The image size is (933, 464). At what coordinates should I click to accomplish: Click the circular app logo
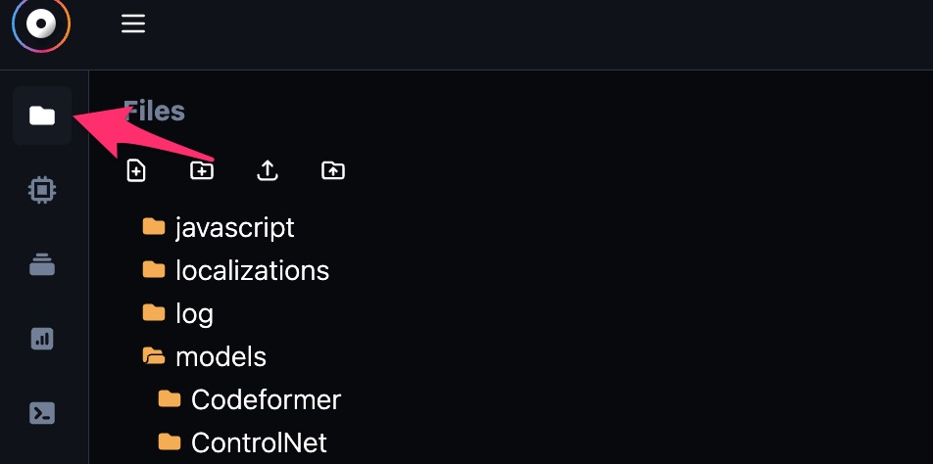tap(41, 23)
